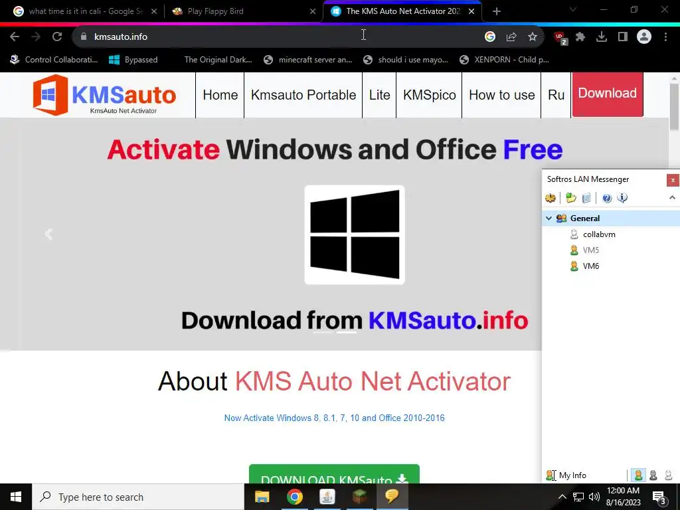
Task: Open the Windows Start menu
Action: 16,497
